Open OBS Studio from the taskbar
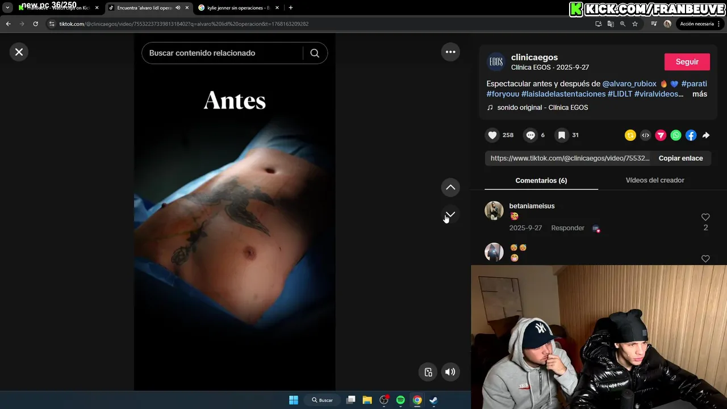This screenshot has height=409, width=727. coord(384,400)
